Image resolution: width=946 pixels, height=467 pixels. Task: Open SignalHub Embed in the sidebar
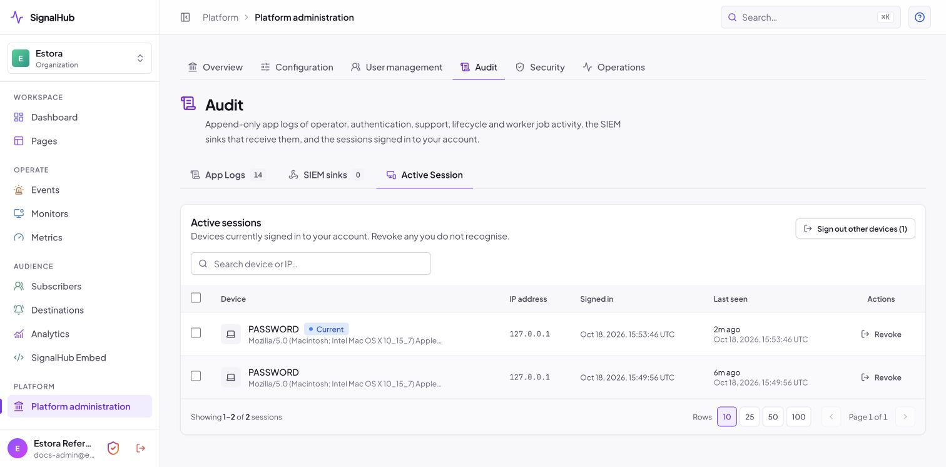coord(79,357)
